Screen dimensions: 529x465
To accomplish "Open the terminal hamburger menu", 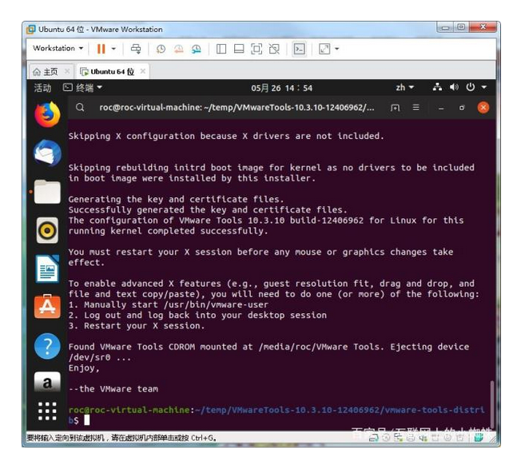I will [416, 108].
